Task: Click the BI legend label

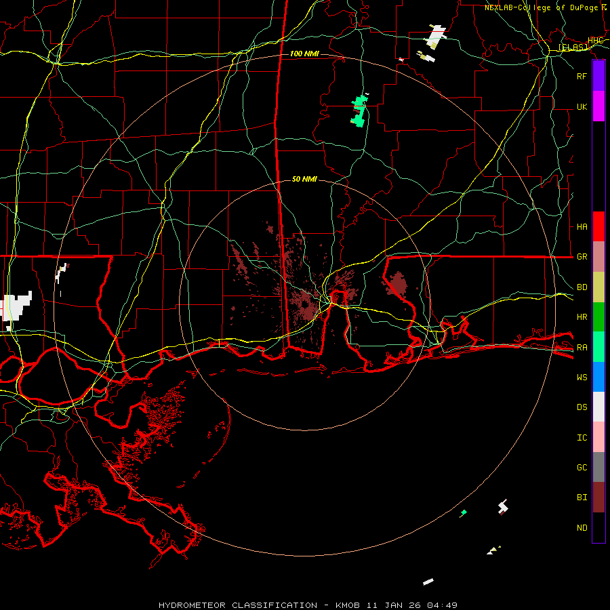Action: (582, 497)
